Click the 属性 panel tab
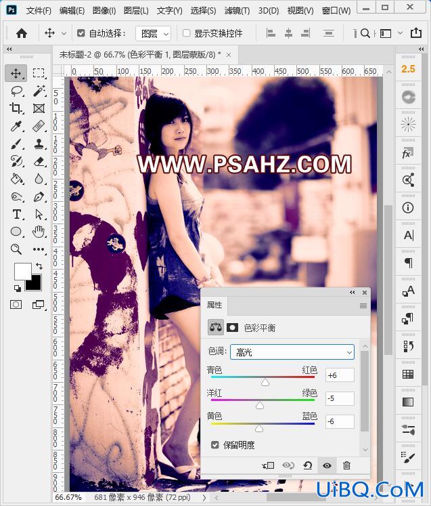The width and height of the screenshot is (431, 506). point(214,305)
